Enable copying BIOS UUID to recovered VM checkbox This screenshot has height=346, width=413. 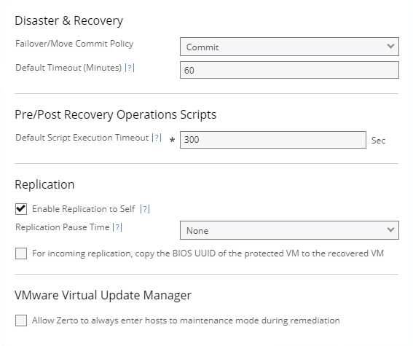coord(21,253)
